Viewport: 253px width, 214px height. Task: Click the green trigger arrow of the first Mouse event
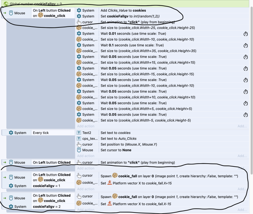tap(4, 13)
